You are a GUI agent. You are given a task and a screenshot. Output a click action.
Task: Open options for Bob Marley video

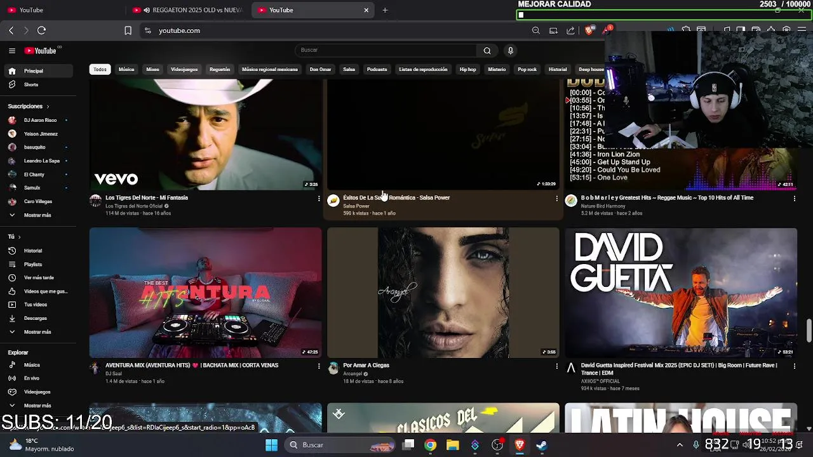pos(794,199)
